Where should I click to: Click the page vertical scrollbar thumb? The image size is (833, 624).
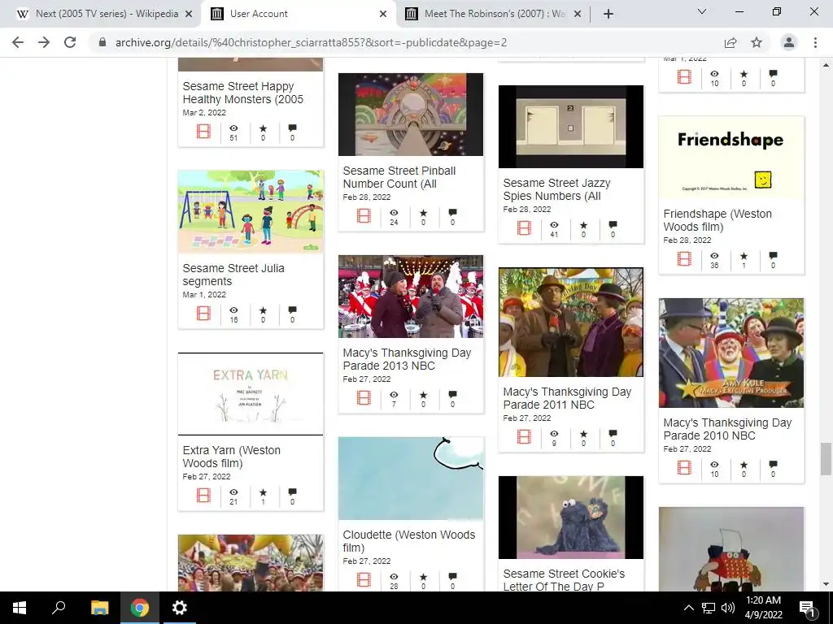[x=826, y=459]
